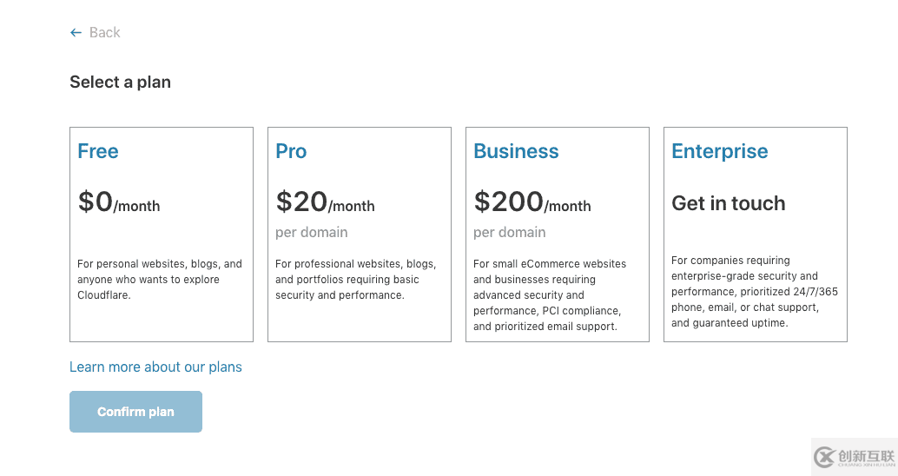This screenshot has height=476, width=898.
Task: Open Learn more about our plans
Action: click(x=155, y=367)
